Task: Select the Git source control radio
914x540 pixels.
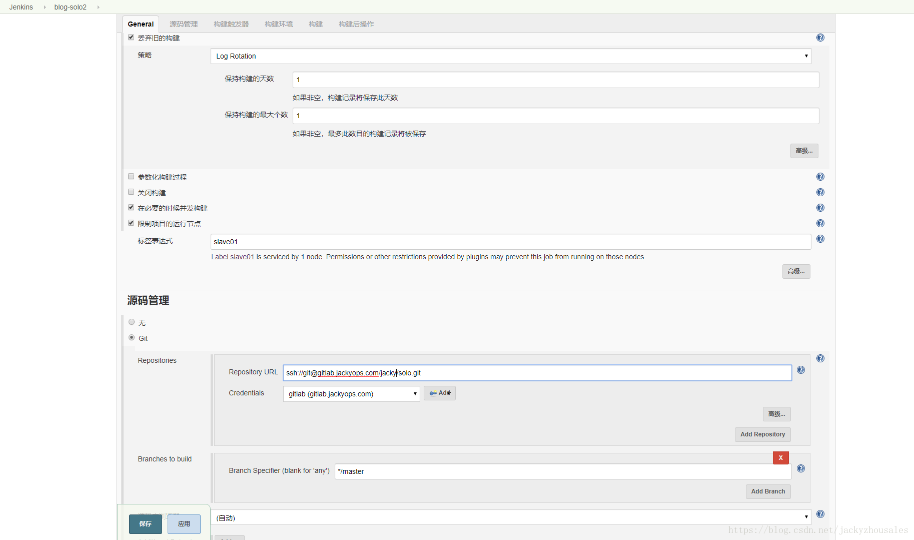Action: coord(132,337)
